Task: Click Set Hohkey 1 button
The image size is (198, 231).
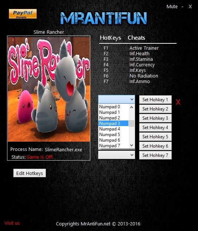Action: pyautogui.click(x=155, y=100)
